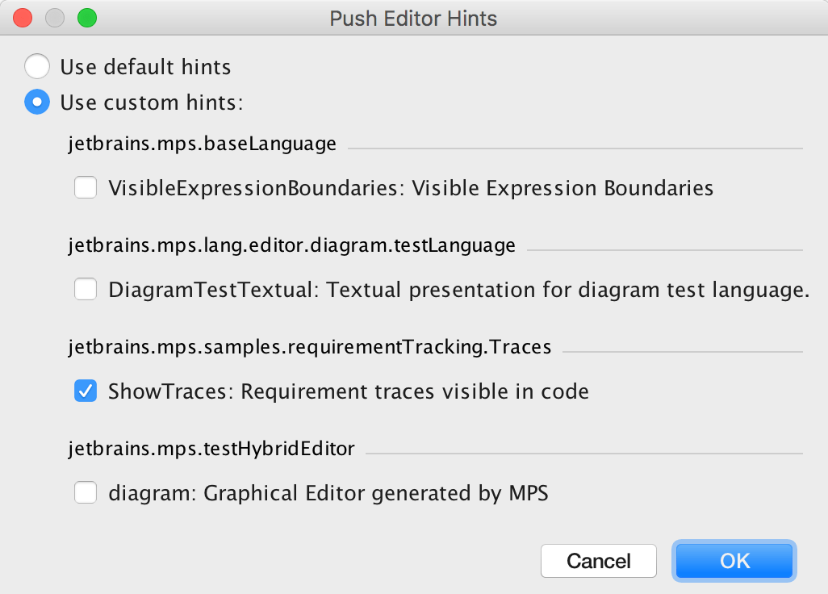The width and height of the screenshot is (828, 594).
Task: Click the jetbrains.mps.baseLanguage group header
Action: 202,144
